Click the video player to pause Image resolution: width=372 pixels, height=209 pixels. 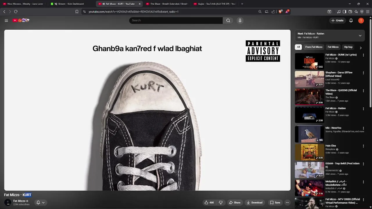[x=147, y=110]
